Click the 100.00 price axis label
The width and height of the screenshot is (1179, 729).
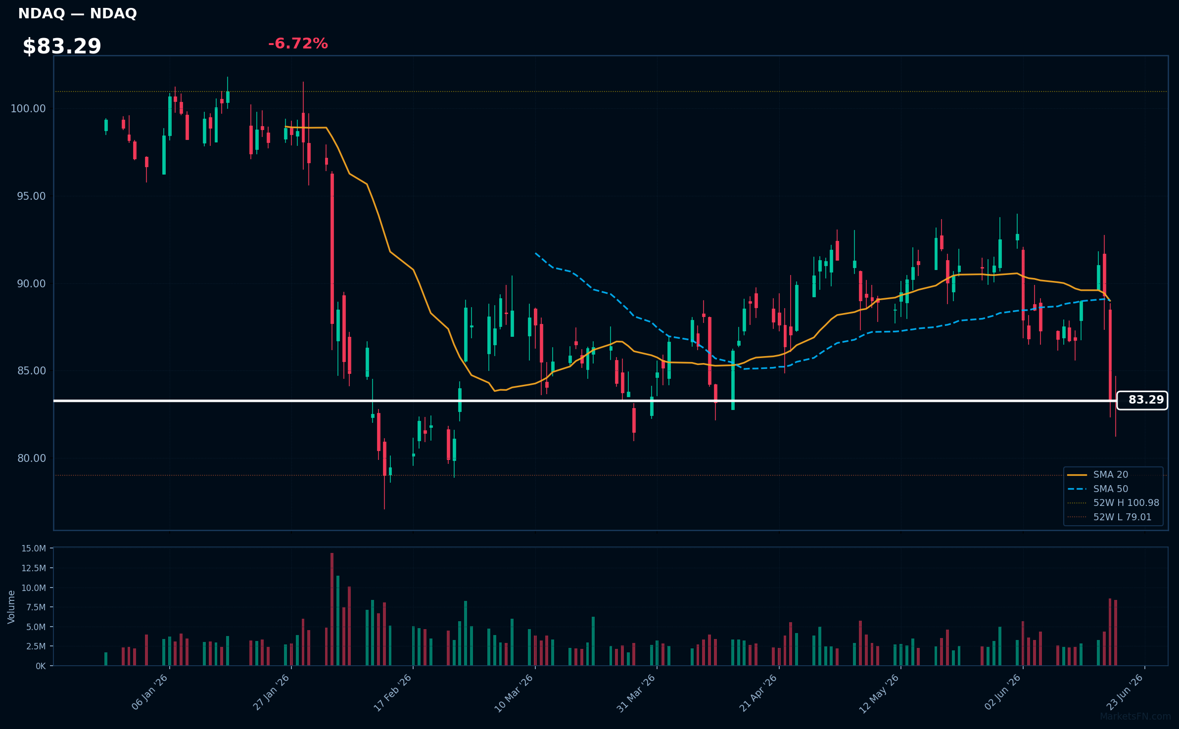28,109
